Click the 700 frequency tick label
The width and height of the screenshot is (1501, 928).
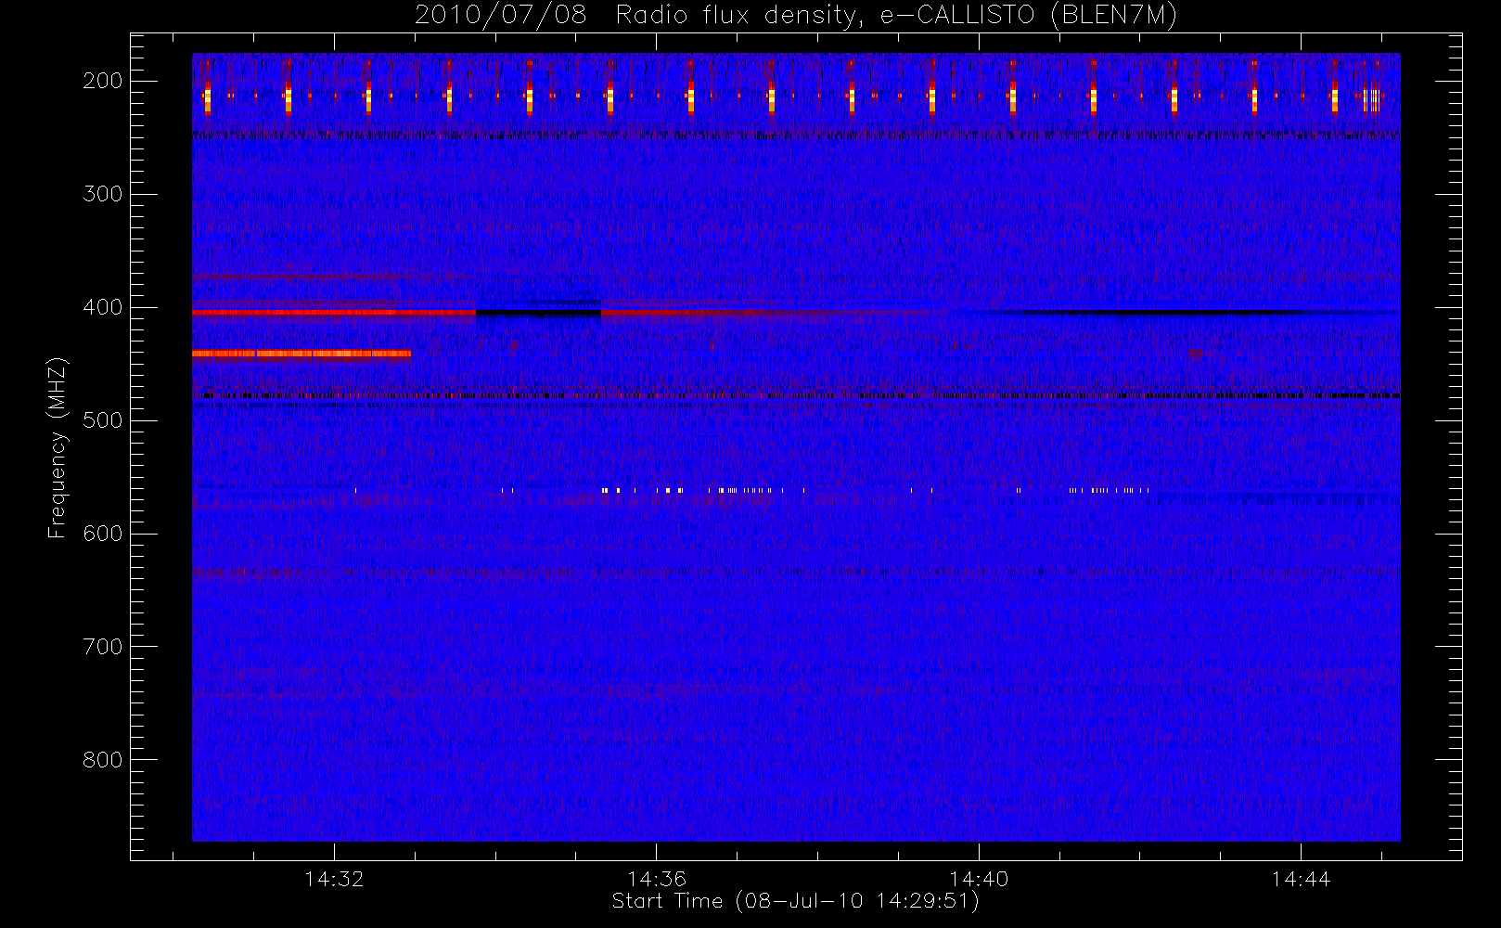point(103,647)
